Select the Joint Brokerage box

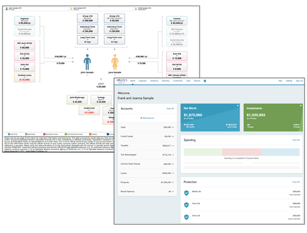77,99
